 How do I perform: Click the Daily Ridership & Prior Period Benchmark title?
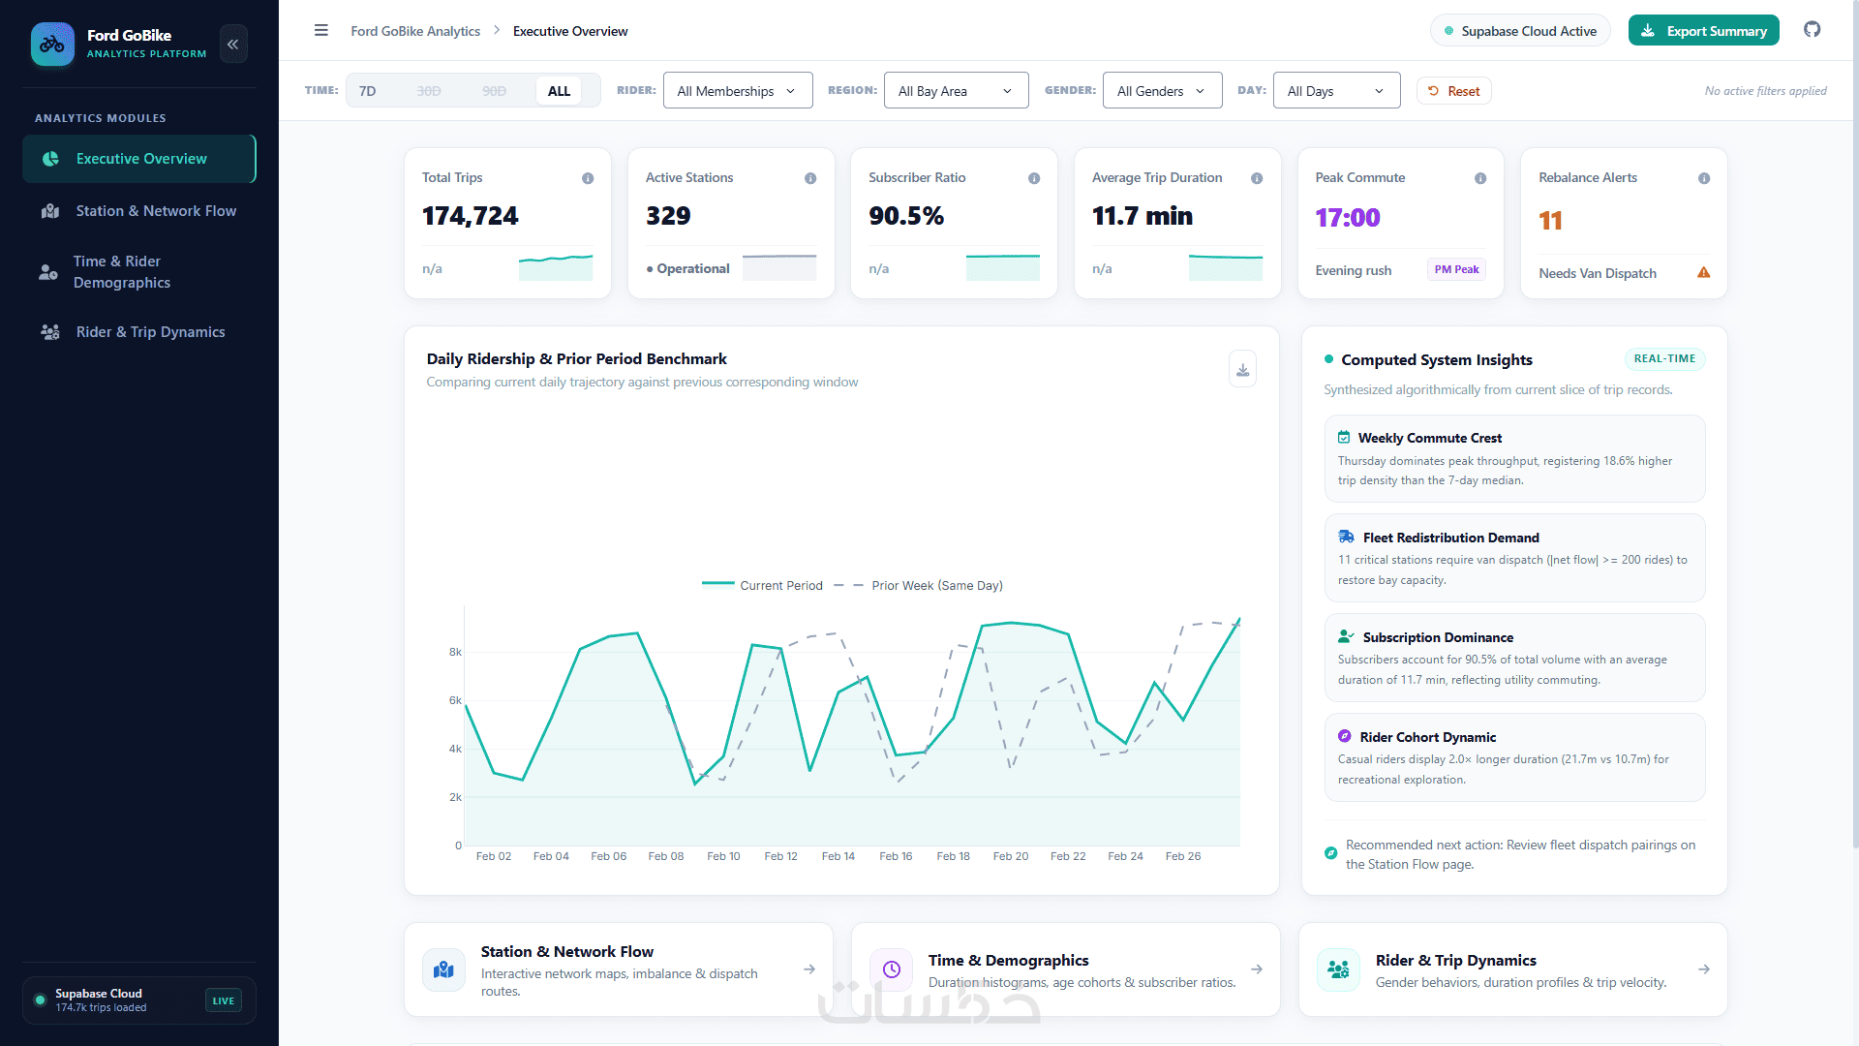tap(577, 359)
